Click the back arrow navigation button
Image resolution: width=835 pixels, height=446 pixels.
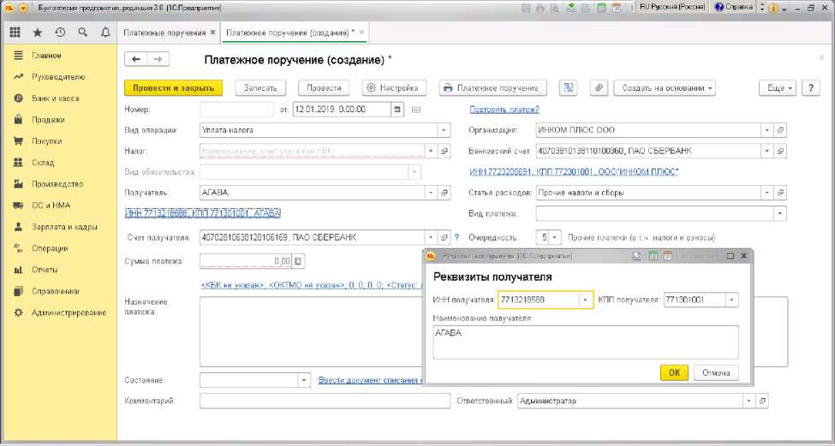point(136,59)
